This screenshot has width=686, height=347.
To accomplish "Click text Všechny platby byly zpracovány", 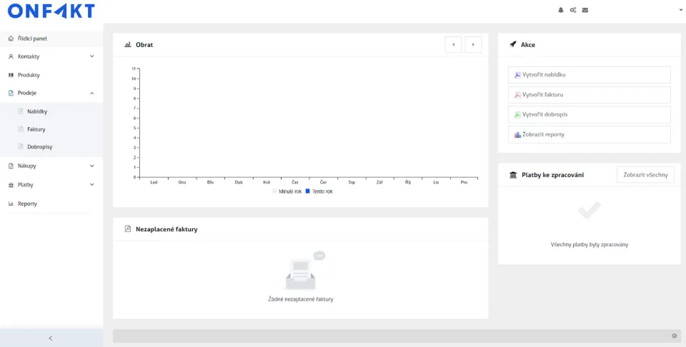I will [590, 245].
